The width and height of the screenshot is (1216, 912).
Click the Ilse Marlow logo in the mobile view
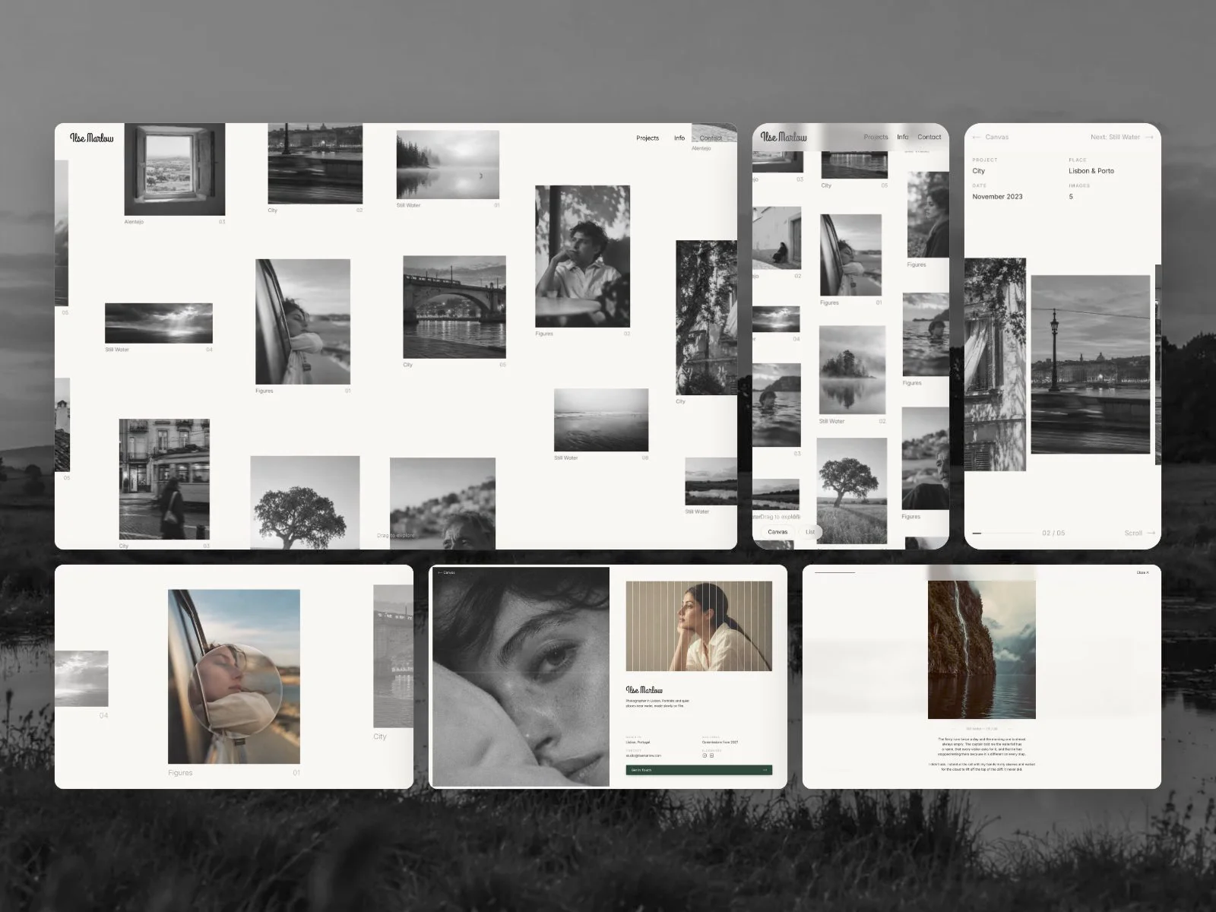(784, 138)
